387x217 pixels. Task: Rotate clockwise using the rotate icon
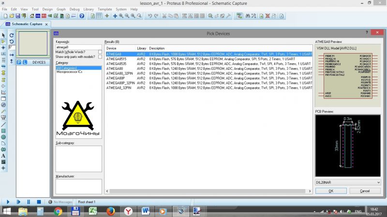12,35
